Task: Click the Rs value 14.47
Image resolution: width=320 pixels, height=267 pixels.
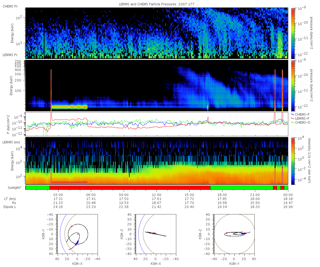Action: click(288, 203)
